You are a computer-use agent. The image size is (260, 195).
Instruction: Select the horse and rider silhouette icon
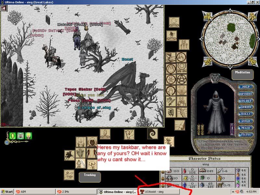click(70, 155)
